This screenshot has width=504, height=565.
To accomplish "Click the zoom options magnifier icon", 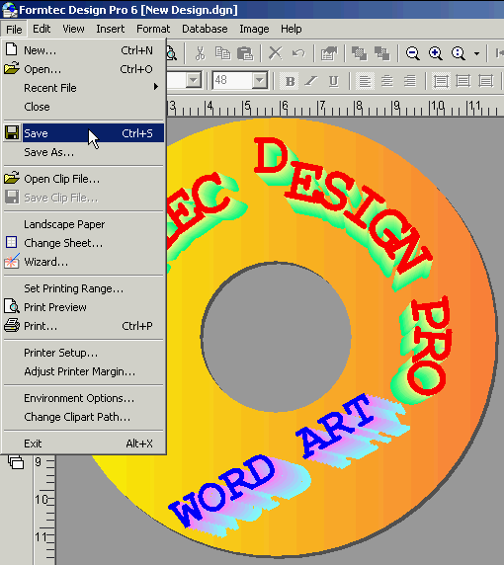I will 458,53.
